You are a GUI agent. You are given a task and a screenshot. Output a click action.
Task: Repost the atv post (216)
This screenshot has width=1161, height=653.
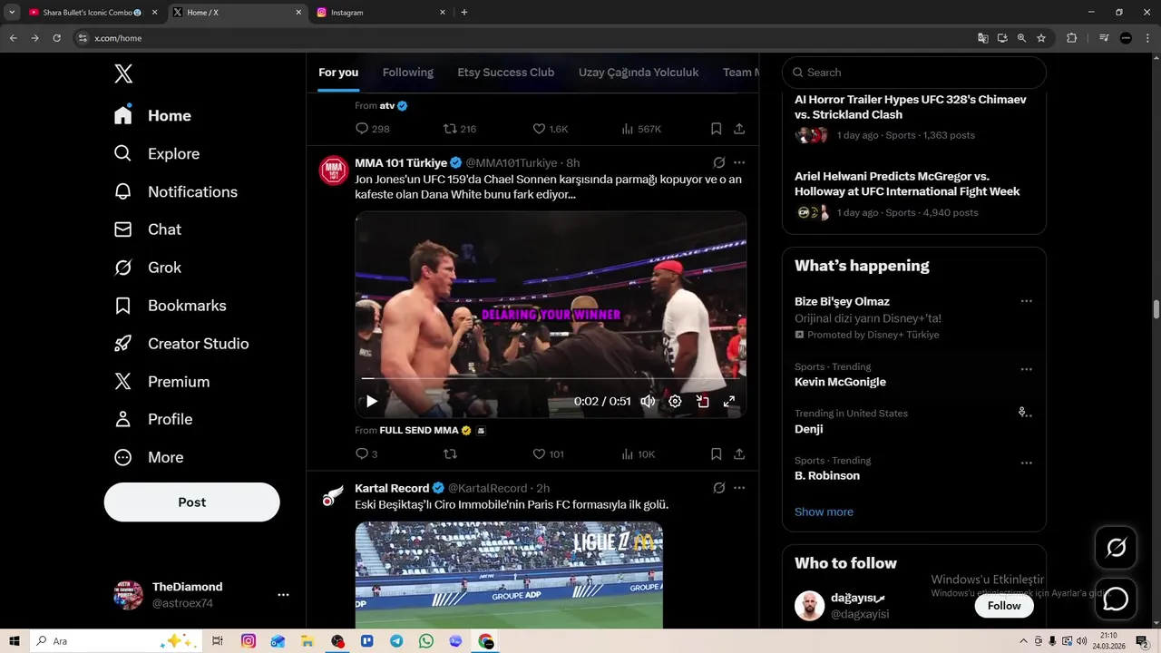coord(459,129)
